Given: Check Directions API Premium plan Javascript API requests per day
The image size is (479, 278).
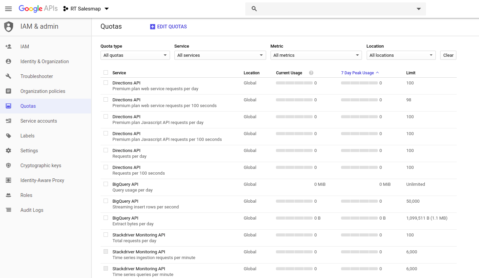Looking at the screenshot, I should 106,117.
